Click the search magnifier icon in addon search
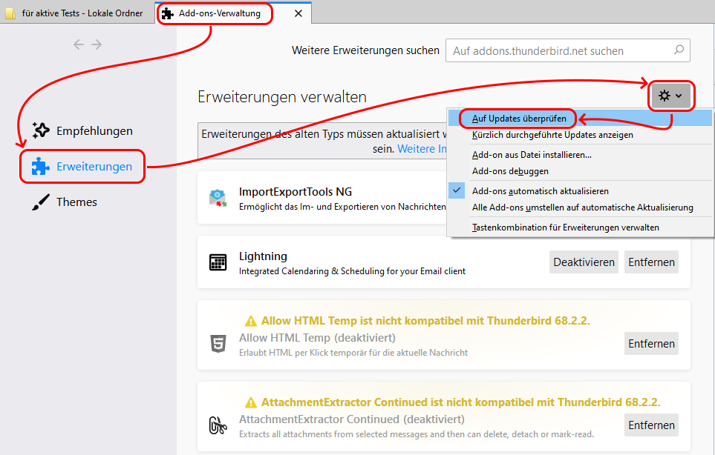The width and height of the screenshot is (715, 455). [679, 50]
